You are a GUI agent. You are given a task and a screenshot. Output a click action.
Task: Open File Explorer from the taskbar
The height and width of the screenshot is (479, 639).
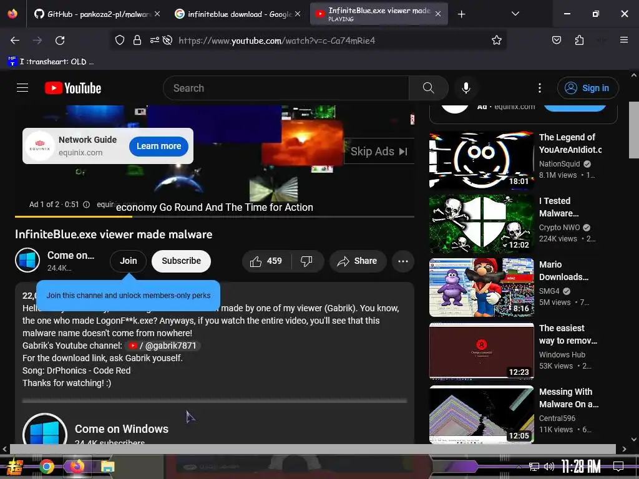coord(107,467)
